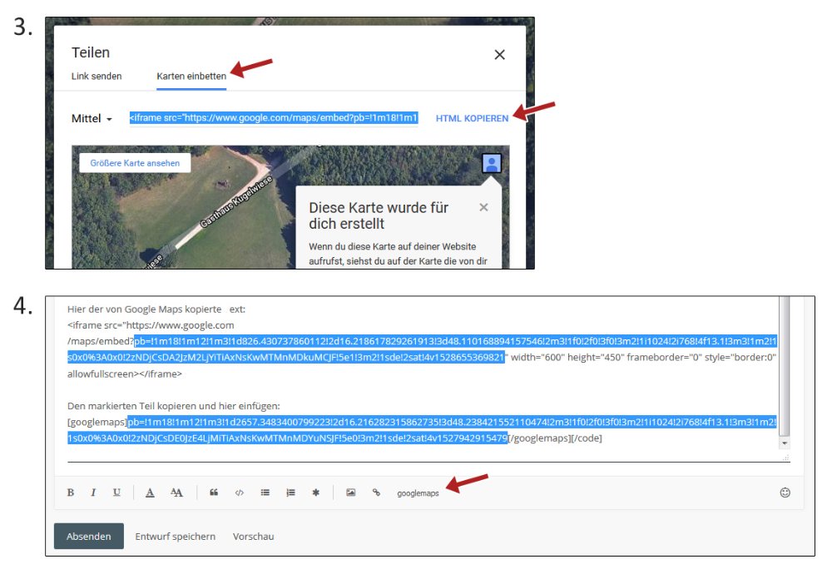This screenshot has width=832, height=574.
Task: Click the googlemaps BBCode button
Action: click(x=418, y=493)
